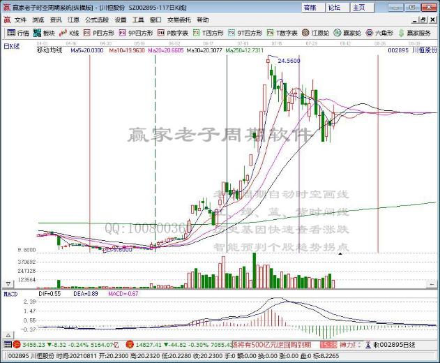Screen dimensions: 440x363
Task: Open the 江恩轮 Gann wheel tool
Action: coord(315,33)
